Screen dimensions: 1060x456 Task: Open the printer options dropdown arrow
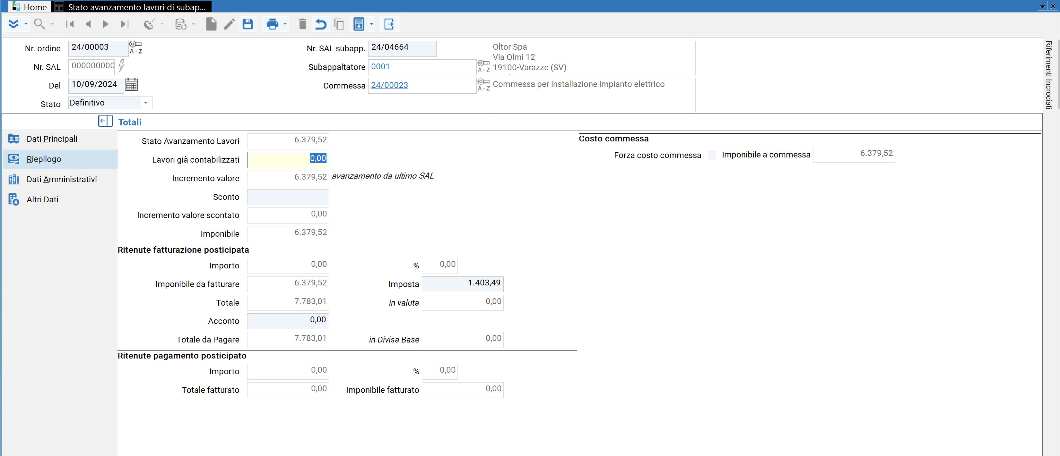pyautogui.click(x=285, y=24)
